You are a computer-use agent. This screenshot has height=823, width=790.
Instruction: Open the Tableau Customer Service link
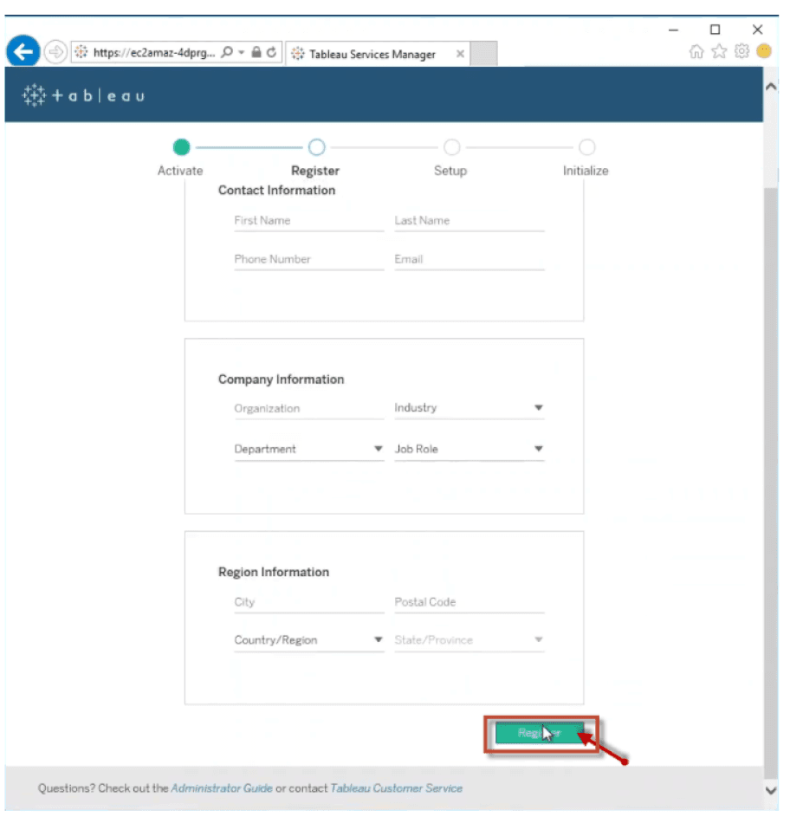click(x=397, y=788)
